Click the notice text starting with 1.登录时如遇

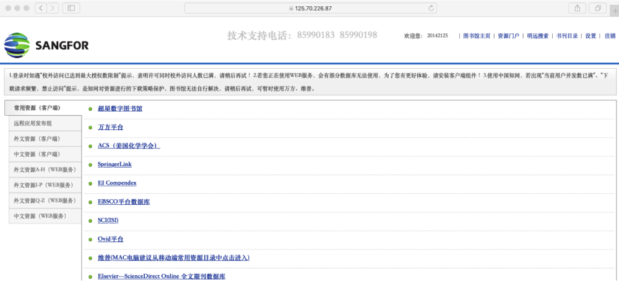pyautogui.click(x=309, y=82)
